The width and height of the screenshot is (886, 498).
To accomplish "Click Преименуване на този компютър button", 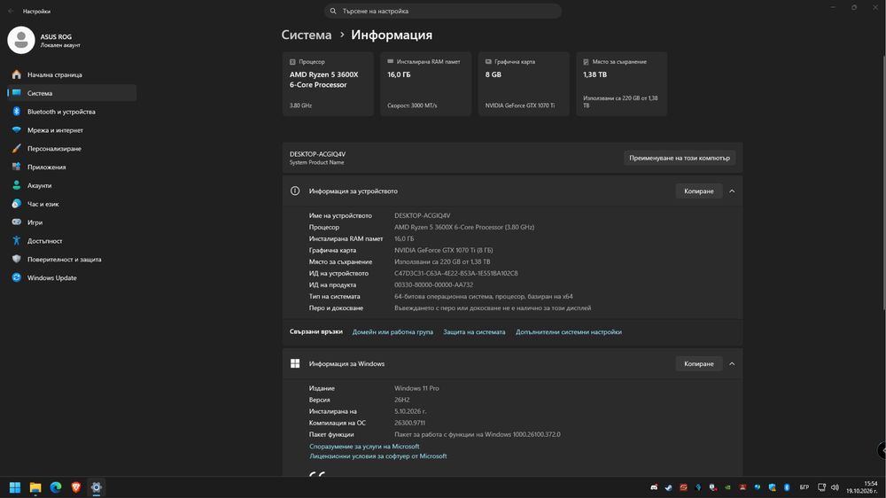I will pyautogui.click(x=680, y=159).
